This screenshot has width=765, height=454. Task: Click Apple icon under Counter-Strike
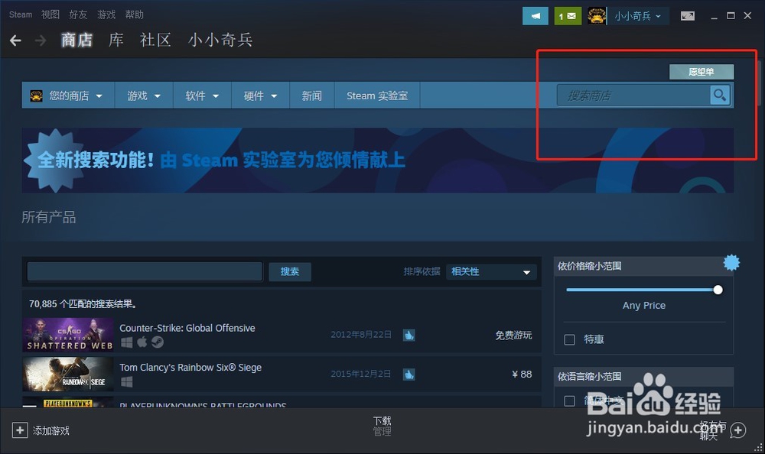coord(142,342)
